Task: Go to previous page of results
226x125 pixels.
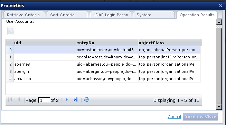Action: click(19, 99)
